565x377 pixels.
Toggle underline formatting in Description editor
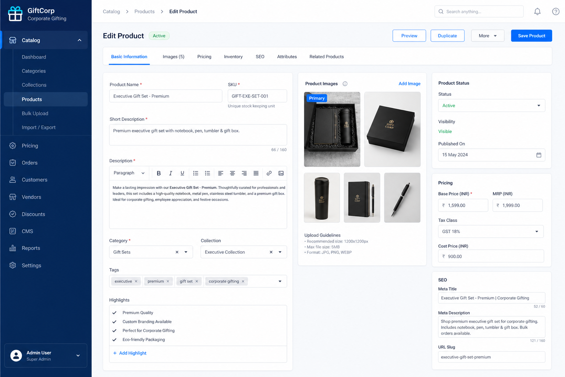pos(182,173)
